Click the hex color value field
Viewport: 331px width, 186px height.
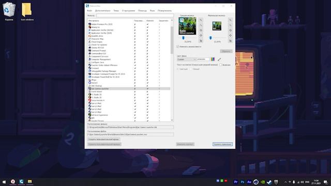click(203, 59)
